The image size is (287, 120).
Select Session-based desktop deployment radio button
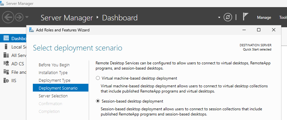(98, 101)
